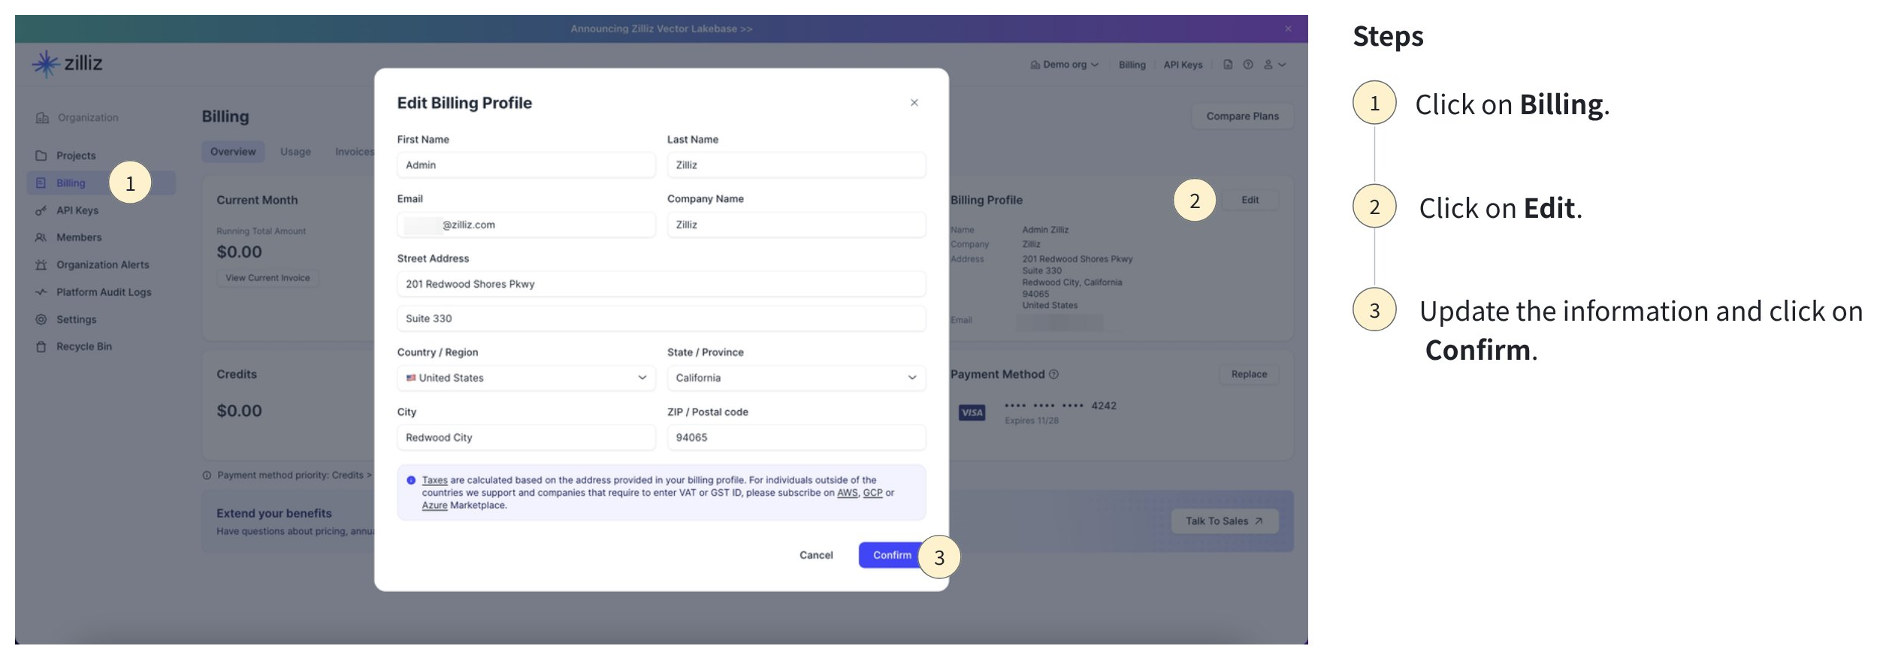Click the API Keys key icon in the sidebar
Viewport: 1877px width, 661px height.
tap(41, 210)
